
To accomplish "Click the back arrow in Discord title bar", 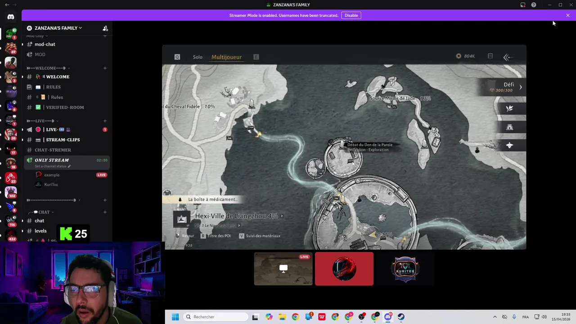I will click(7, 4).
